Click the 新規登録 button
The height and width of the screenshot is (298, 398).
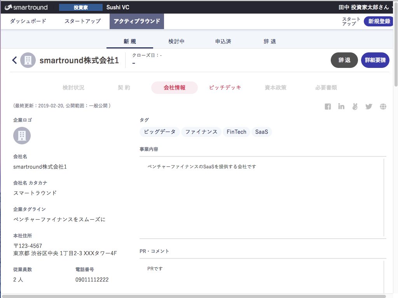tap(379, 21)
